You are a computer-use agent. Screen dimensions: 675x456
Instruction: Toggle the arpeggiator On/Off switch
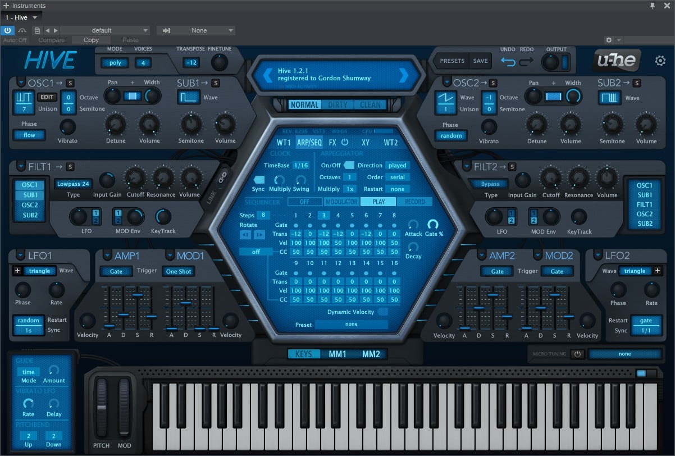pyautogui.click(x=349, y=165)
